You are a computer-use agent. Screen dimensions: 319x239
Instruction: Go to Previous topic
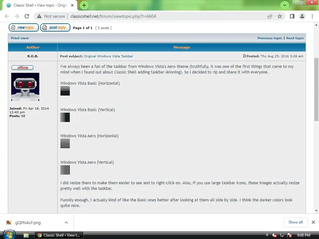click(270, 38)
